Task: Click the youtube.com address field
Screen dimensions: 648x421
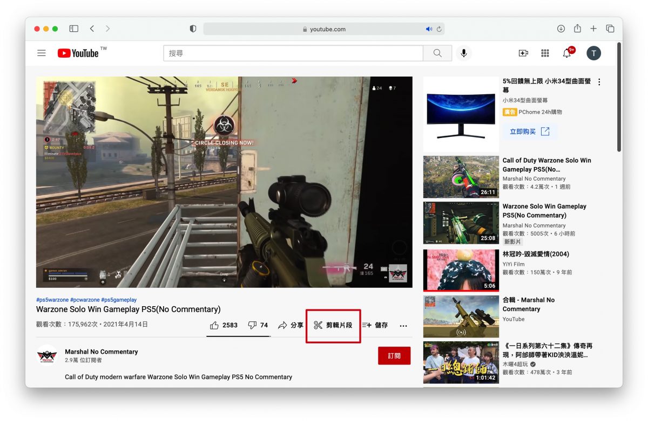Action: click(x=324, y=29)
